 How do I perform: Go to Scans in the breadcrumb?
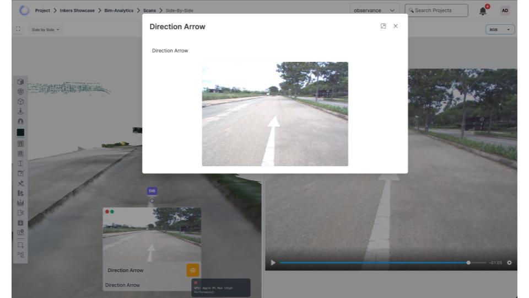(149, 10)
